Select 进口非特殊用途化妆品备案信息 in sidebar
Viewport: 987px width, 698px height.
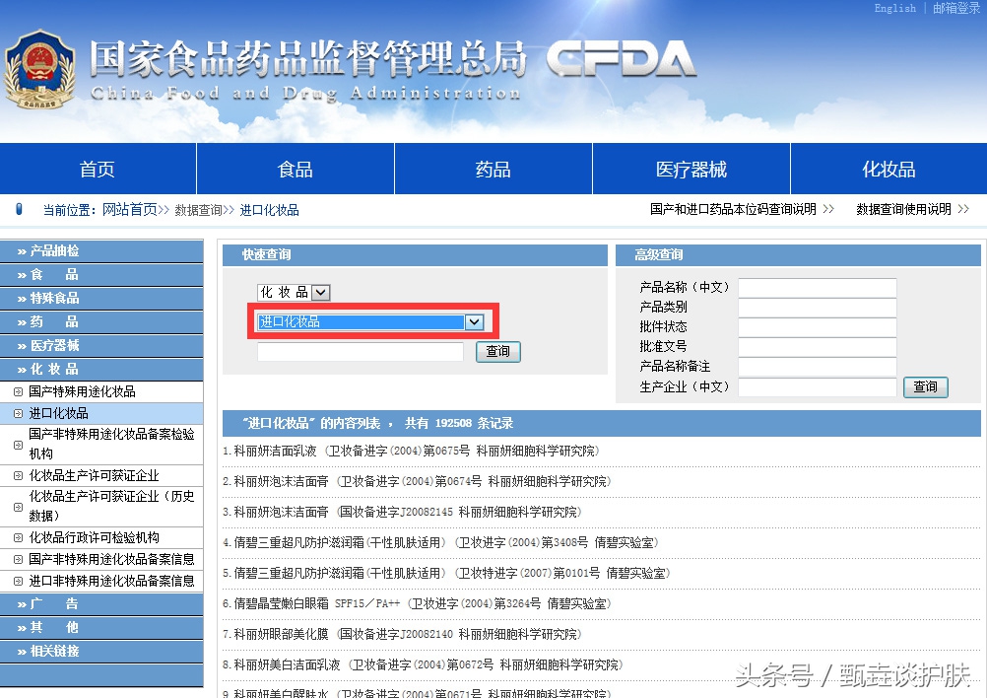point(111,581)
